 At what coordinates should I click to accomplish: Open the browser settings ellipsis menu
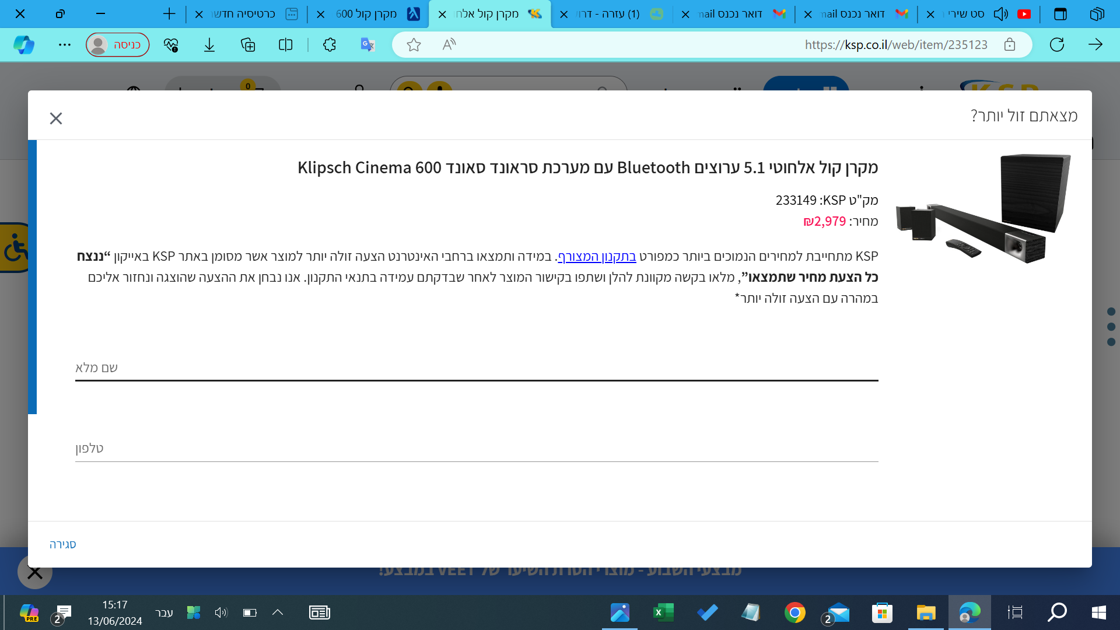(65, 44)
